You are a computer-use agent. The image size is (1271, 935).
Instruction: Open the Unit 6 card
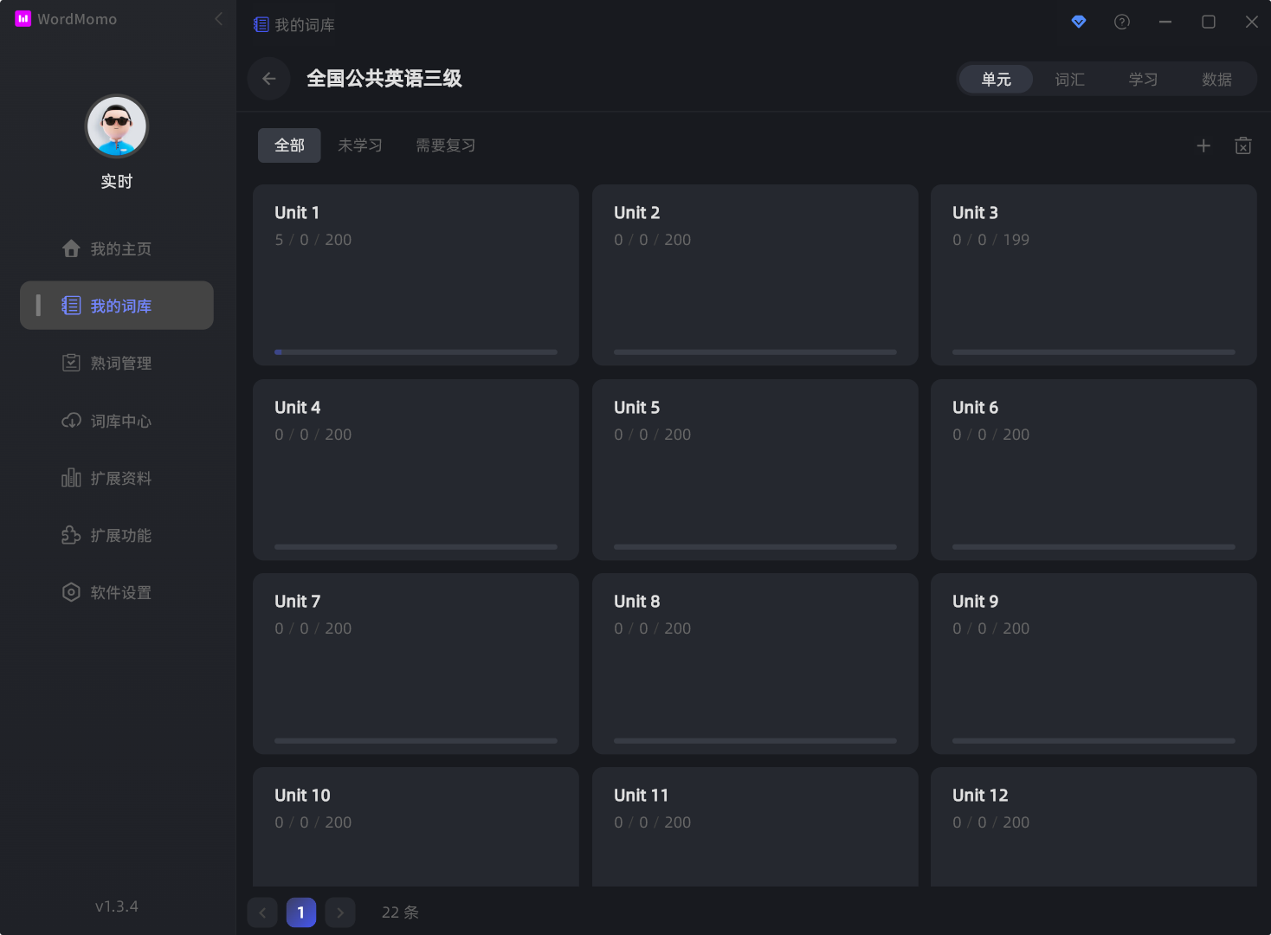(x=1094, y=469)
